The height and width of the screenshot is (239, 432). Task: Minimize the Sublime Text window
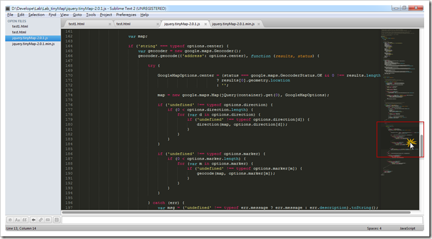click(x=395, y=8)
